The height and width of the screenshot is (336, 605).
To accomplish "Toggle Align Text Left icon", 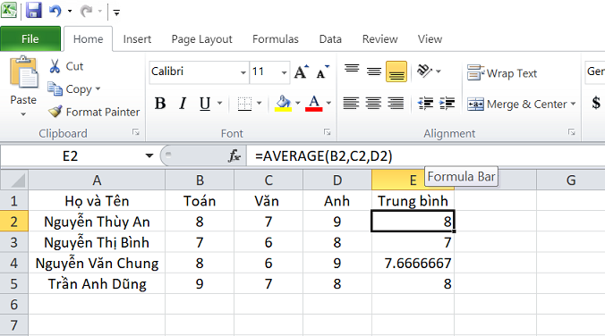I will point(351,103).
